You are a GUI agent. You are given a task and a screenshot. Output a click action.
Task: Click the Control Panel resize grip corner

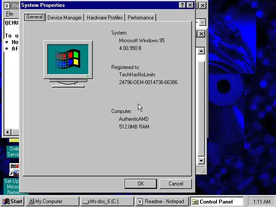(x=202, y=170)
